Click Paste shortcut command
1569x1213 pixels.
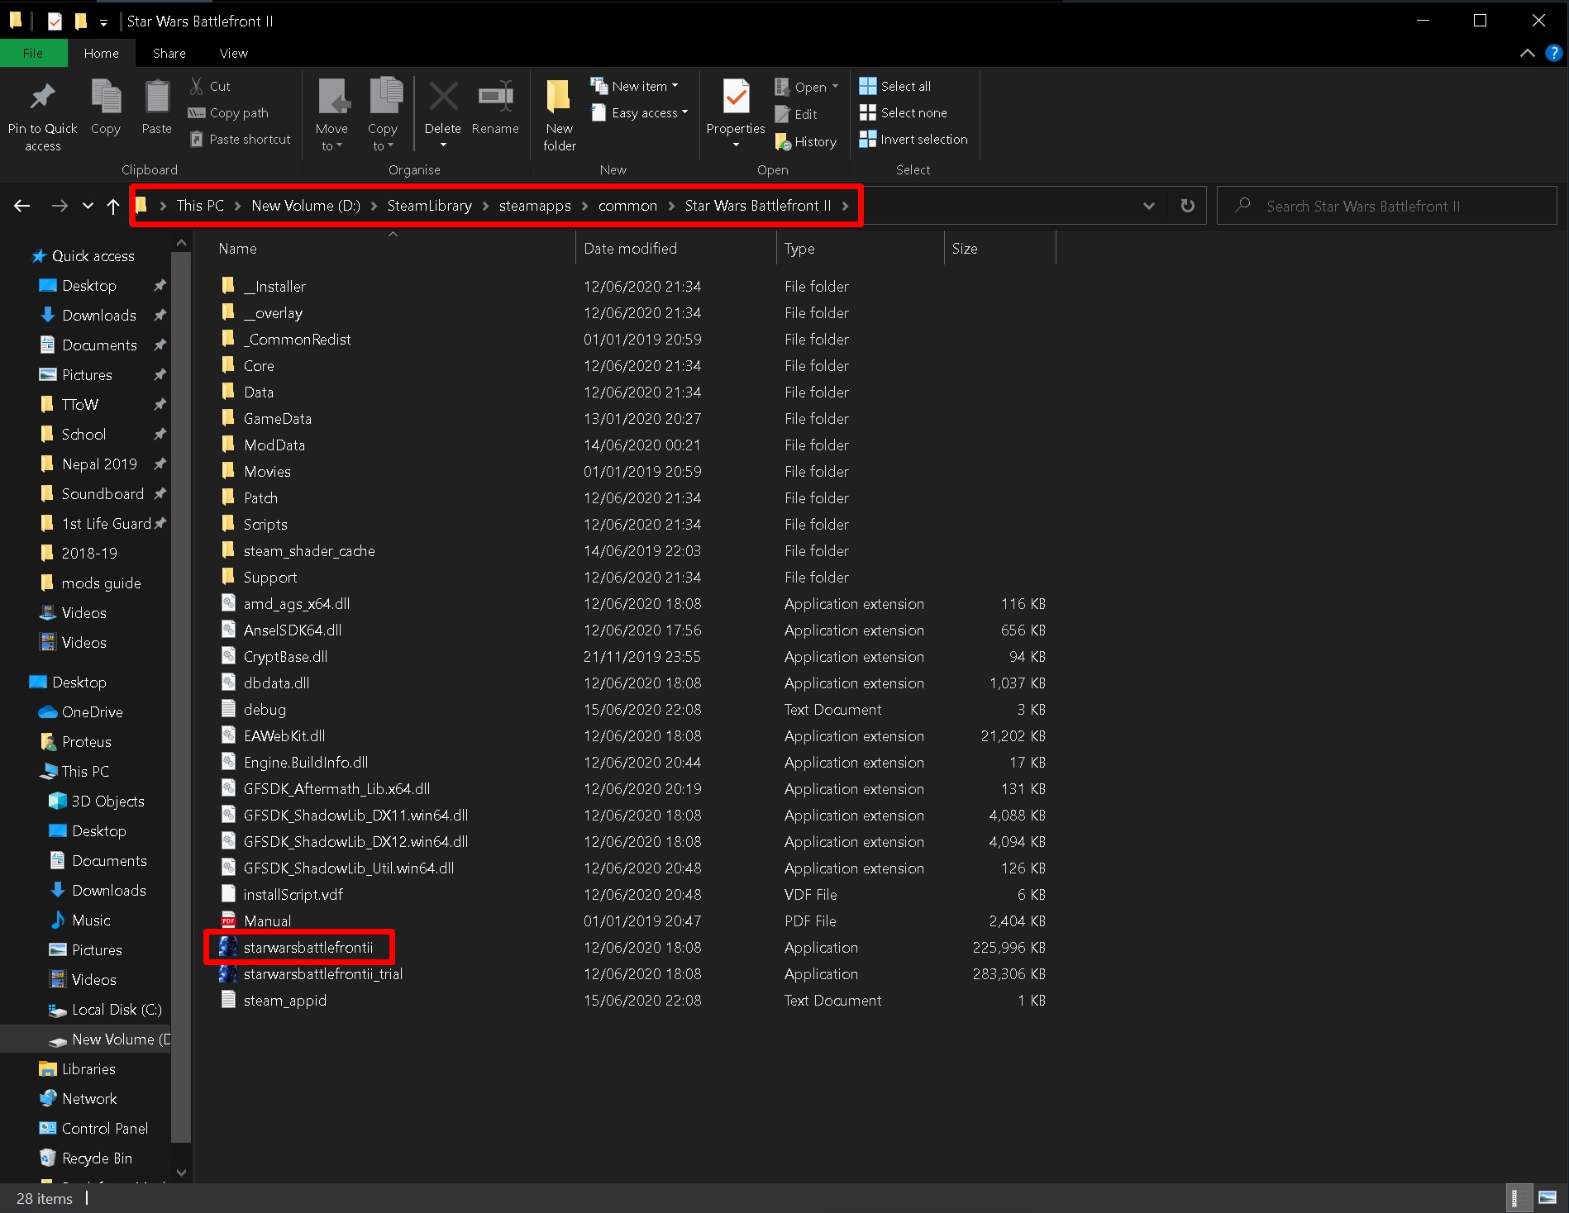pyautogui.click(x=241, y=139)
